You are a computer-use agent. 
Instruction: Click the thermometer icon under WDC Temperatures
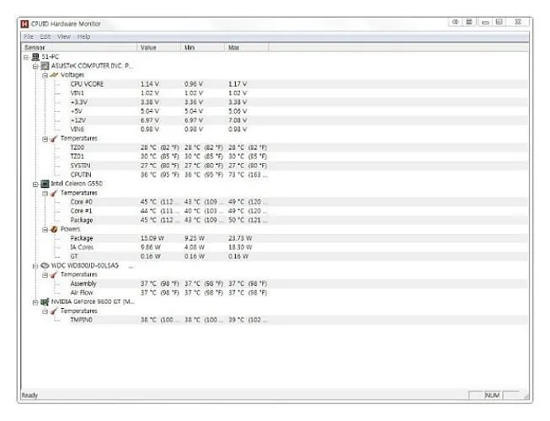[54, 274]
